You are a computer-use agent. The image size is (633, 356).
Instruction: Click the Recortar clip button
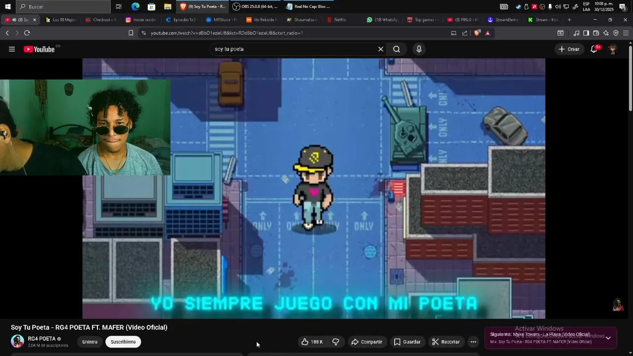(x=446, y=342)
